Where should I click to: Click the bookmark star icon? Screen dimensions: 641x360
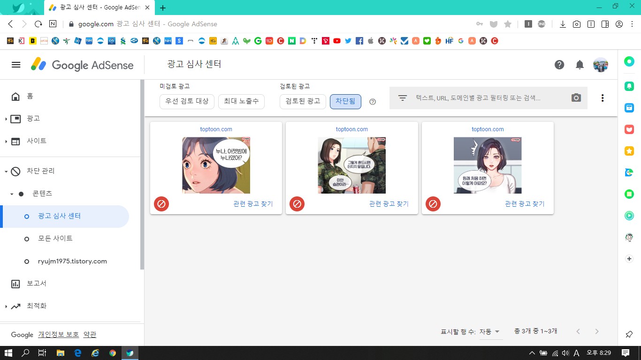coord(507,24)
